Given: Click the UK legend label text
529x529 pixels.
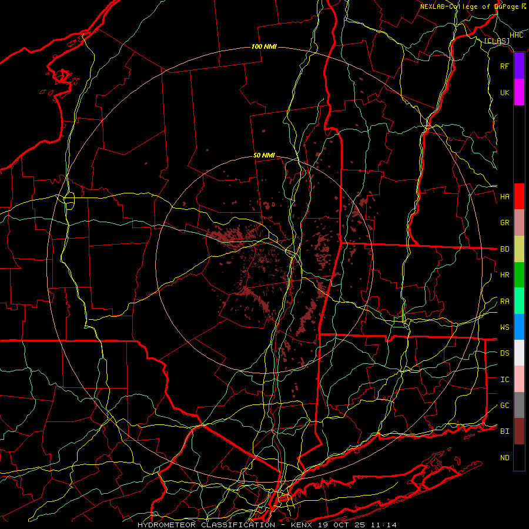Looking at the screenshot, I should [x=505, y=92].
